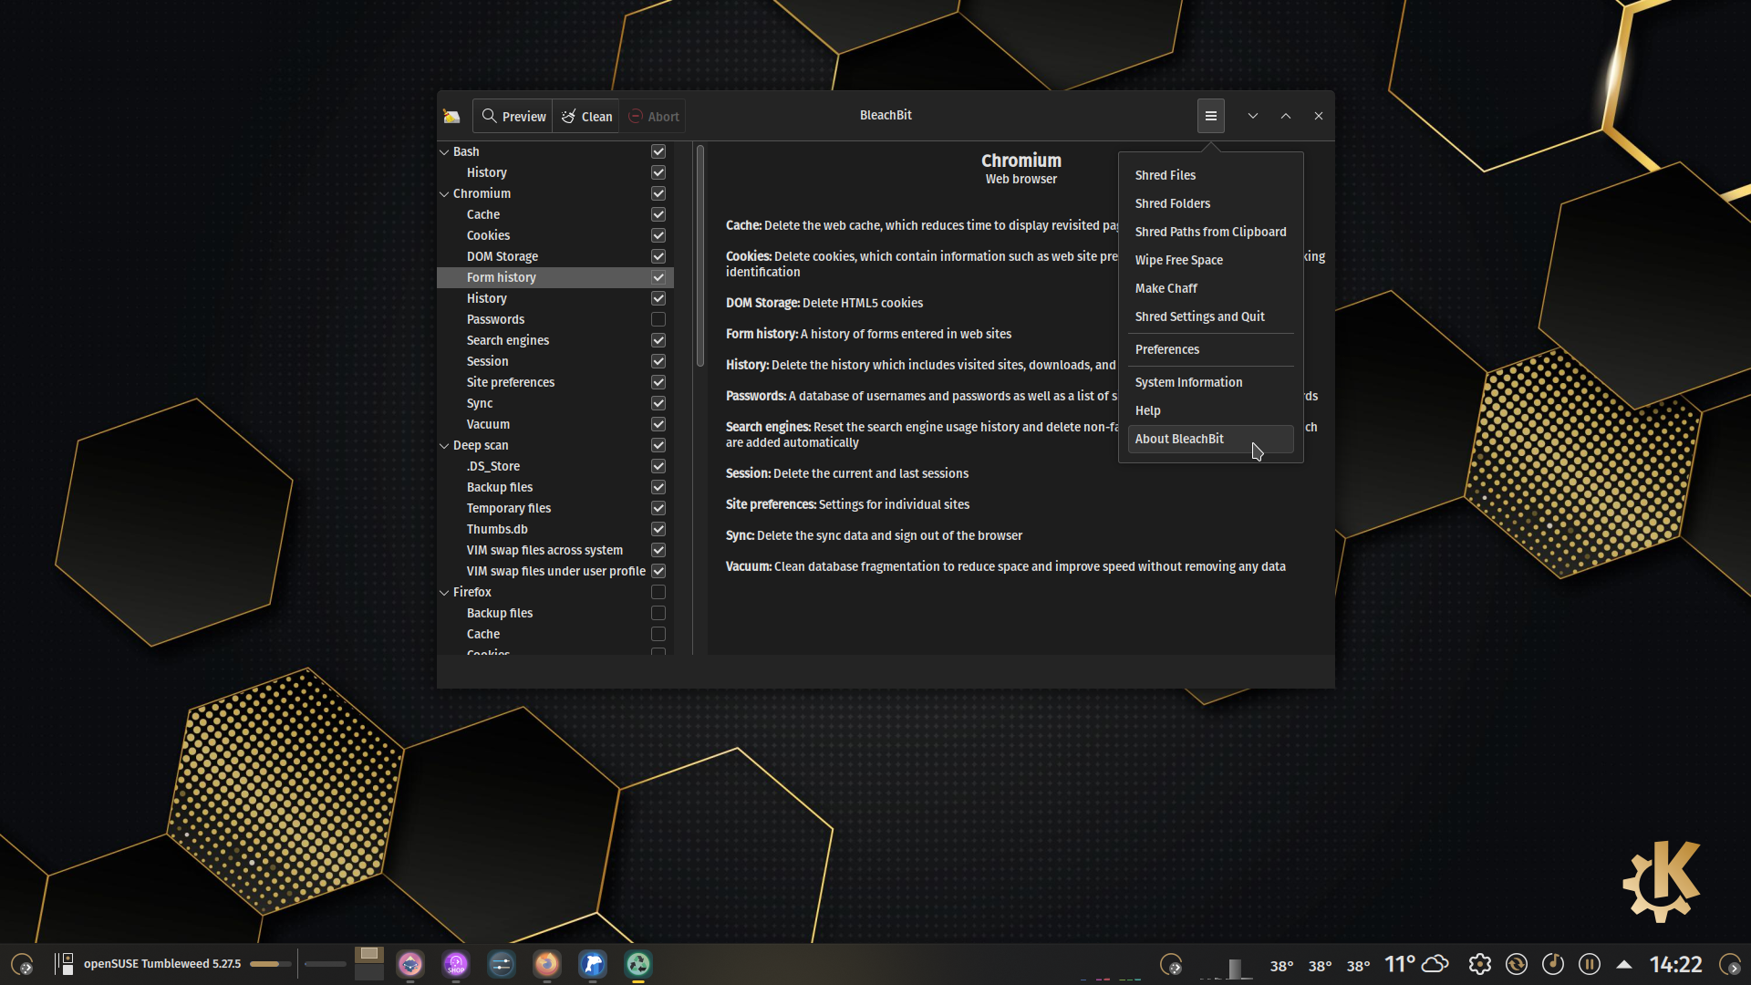This screenshot has height=985, width=1751.
Task: Click the circular widget left of CPU graph
Action: pos(1171,964)
